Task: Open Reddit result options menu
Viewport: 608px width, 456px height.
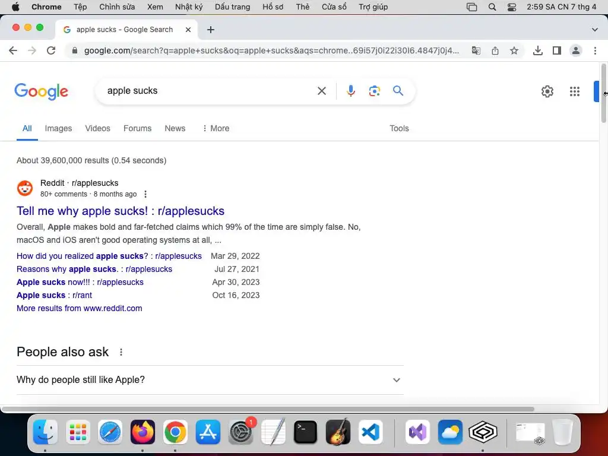Action: [x=145, y=194]
